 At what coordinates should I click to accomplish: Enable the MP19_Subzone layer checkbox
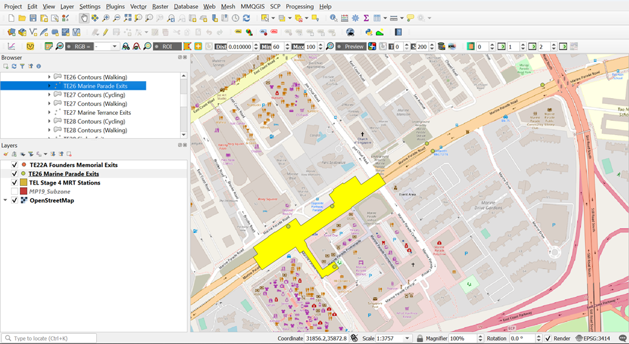pos(14,192)
